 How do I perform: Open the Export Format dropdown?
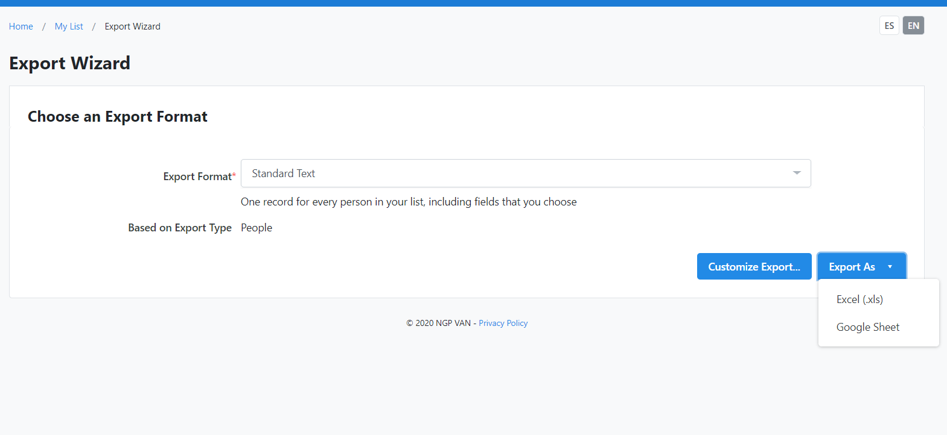coord(526,174)
